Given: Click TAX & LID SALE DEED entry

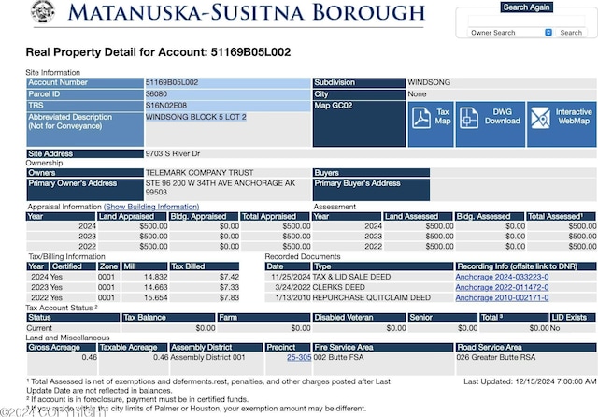Looking at the screenshot, I should click(x=351, y=277).
